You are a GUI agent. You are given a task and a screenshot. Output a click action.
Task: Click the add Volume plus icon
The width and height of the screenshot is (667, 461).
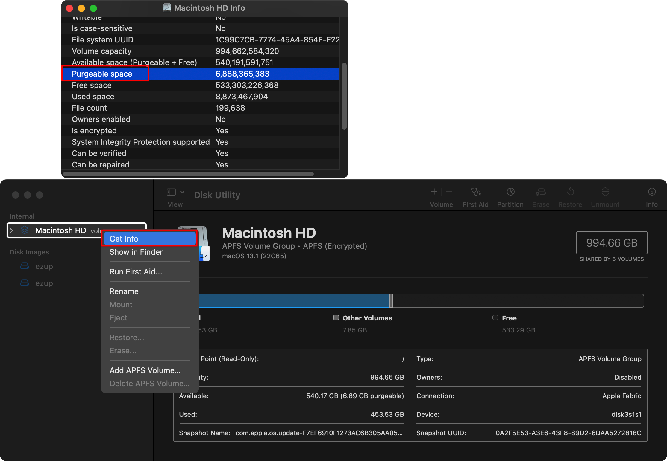[434, 192]
